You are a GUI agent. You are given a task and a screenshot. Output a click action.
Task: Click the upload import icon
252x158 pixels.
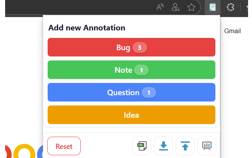point(185,146)
